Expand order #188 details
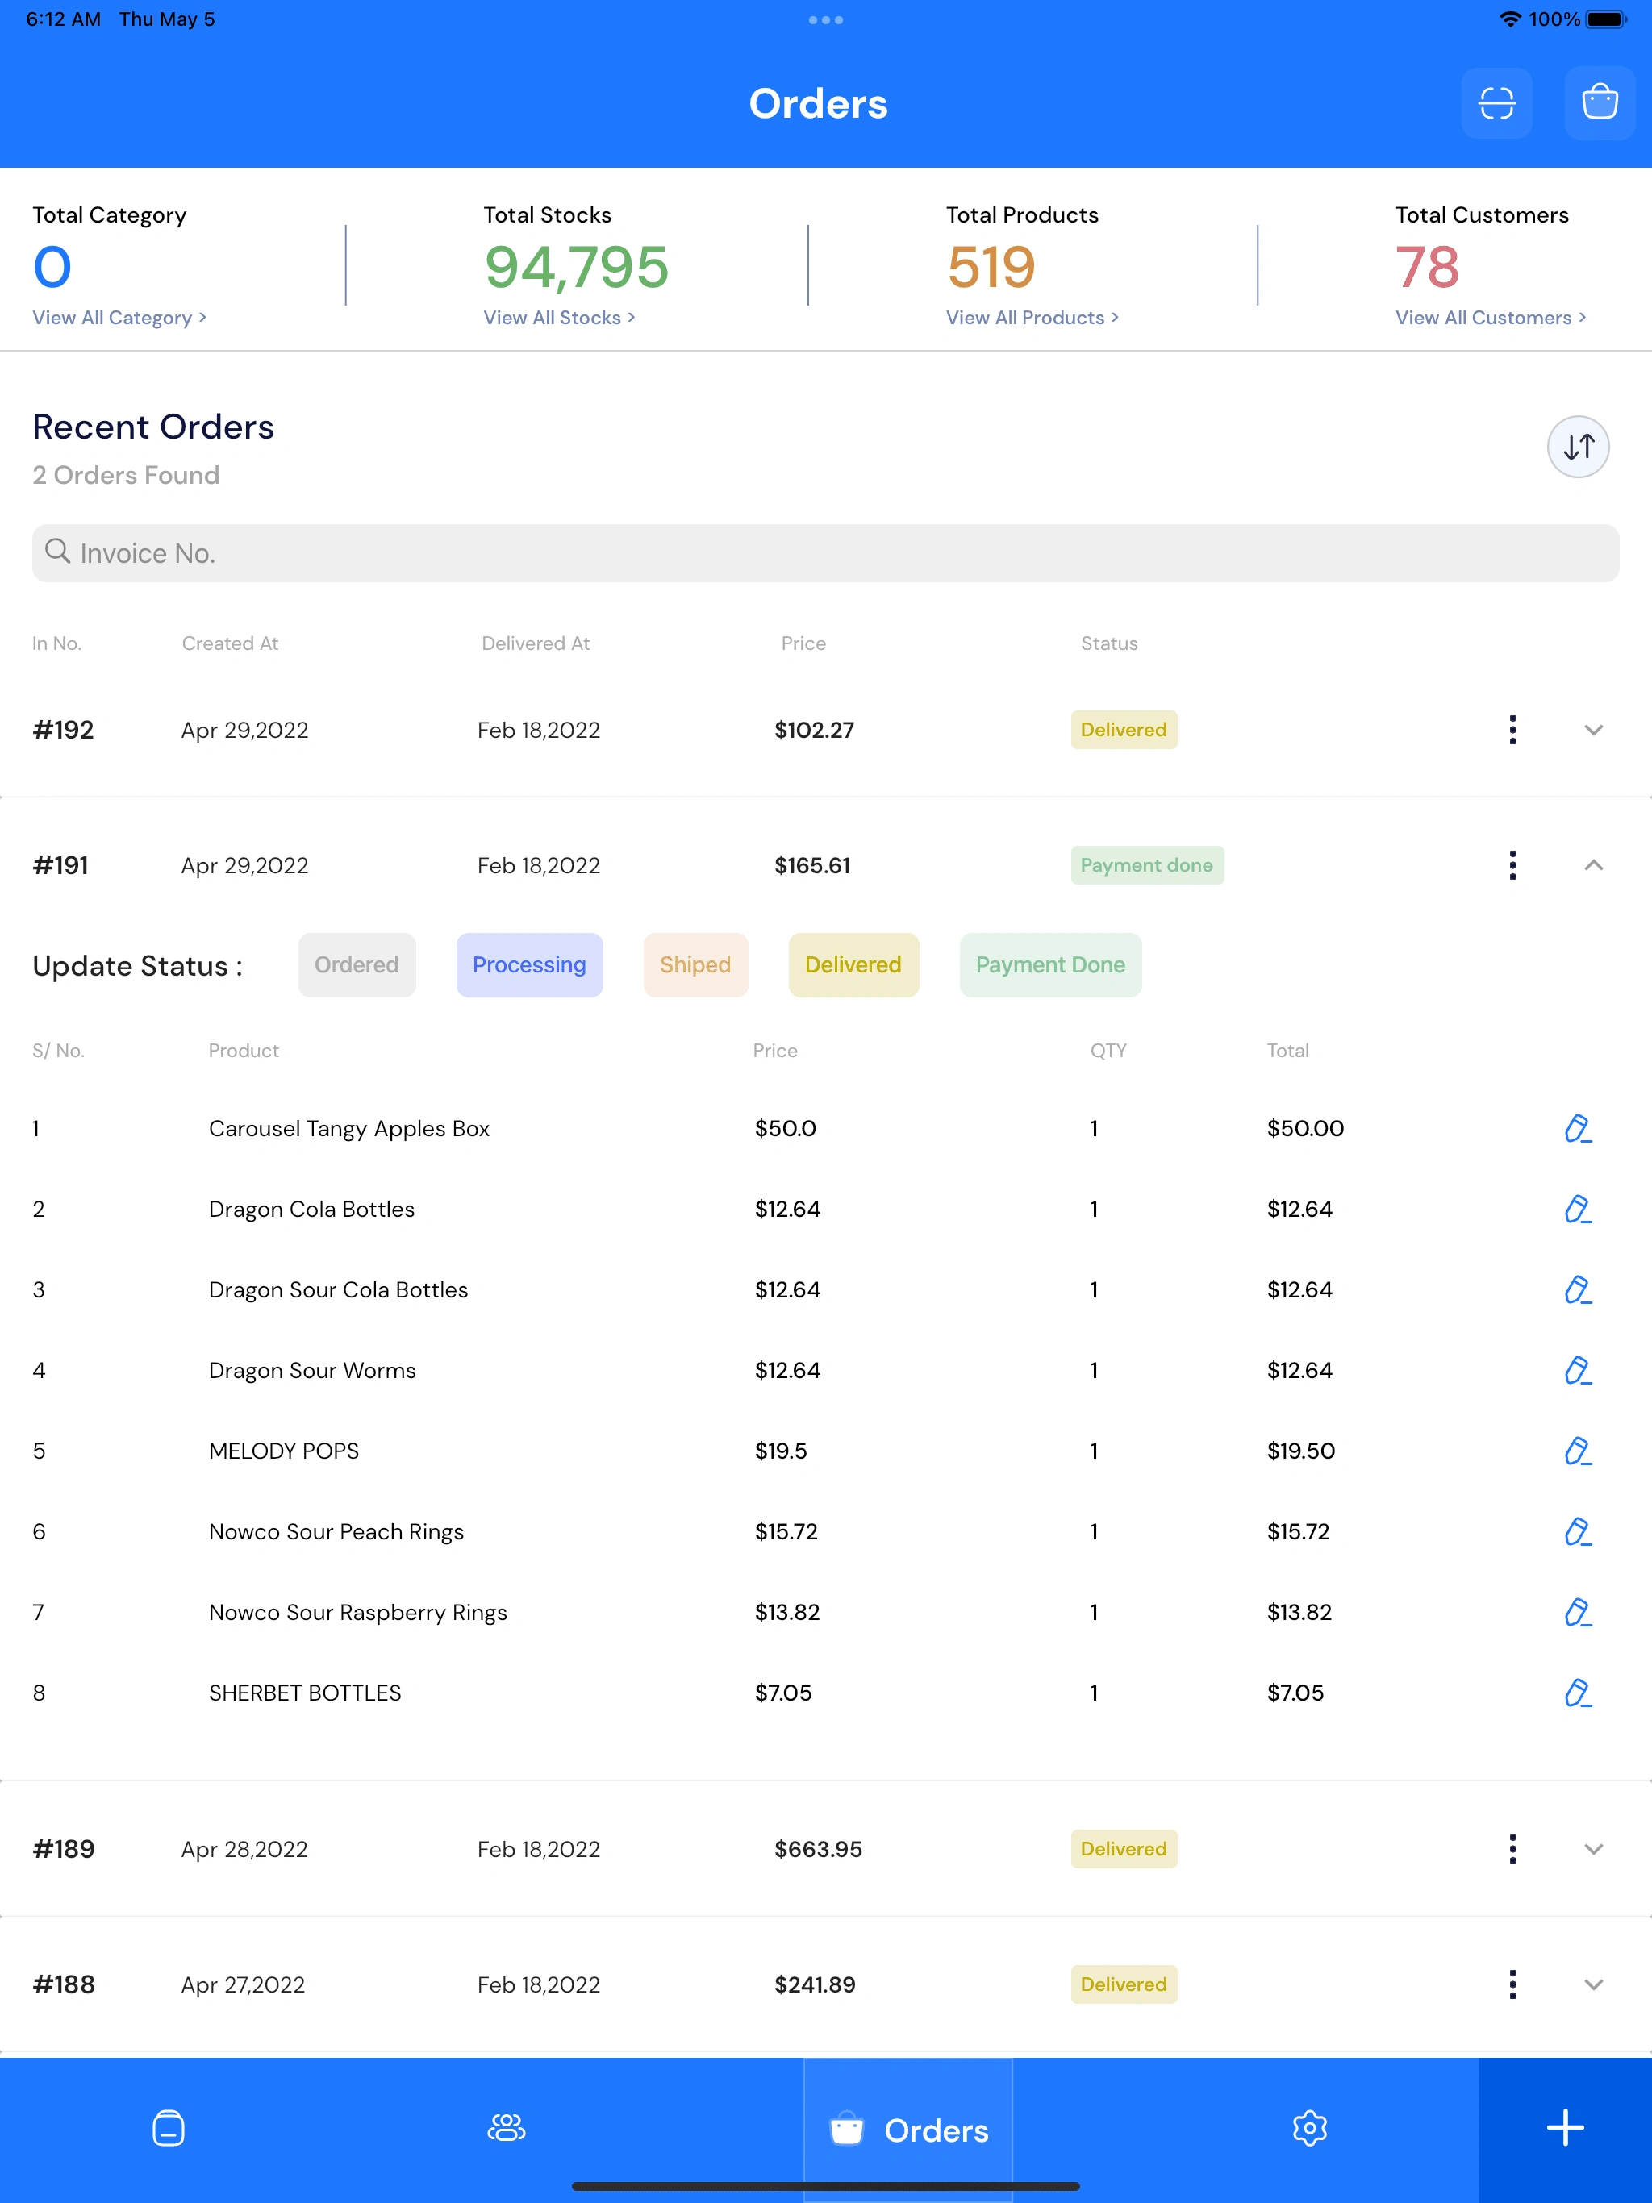 tap(1592, 1985)
